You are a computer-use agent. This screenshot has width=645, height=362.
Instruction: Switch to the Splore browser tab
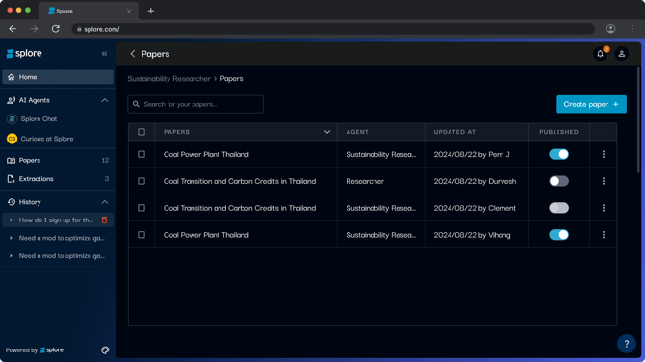(x=89, y=12)
